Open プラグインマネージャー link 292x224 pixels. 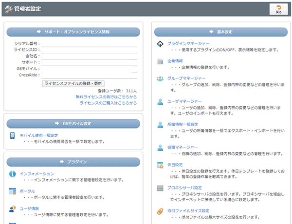(x=188, y=44)
